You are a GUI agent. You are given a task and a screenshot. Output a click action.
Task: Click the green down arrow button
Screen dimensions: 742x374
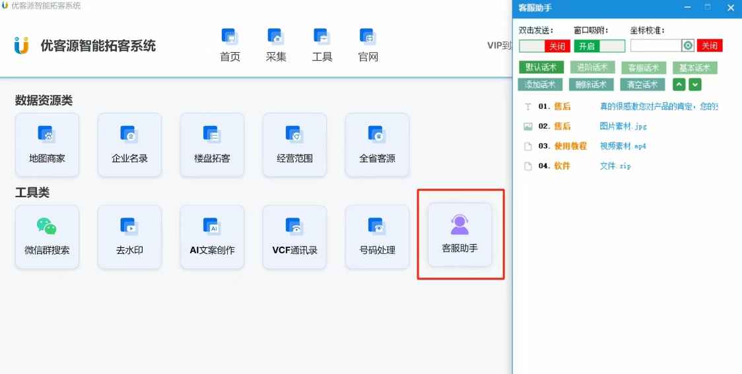pos(694,84)
